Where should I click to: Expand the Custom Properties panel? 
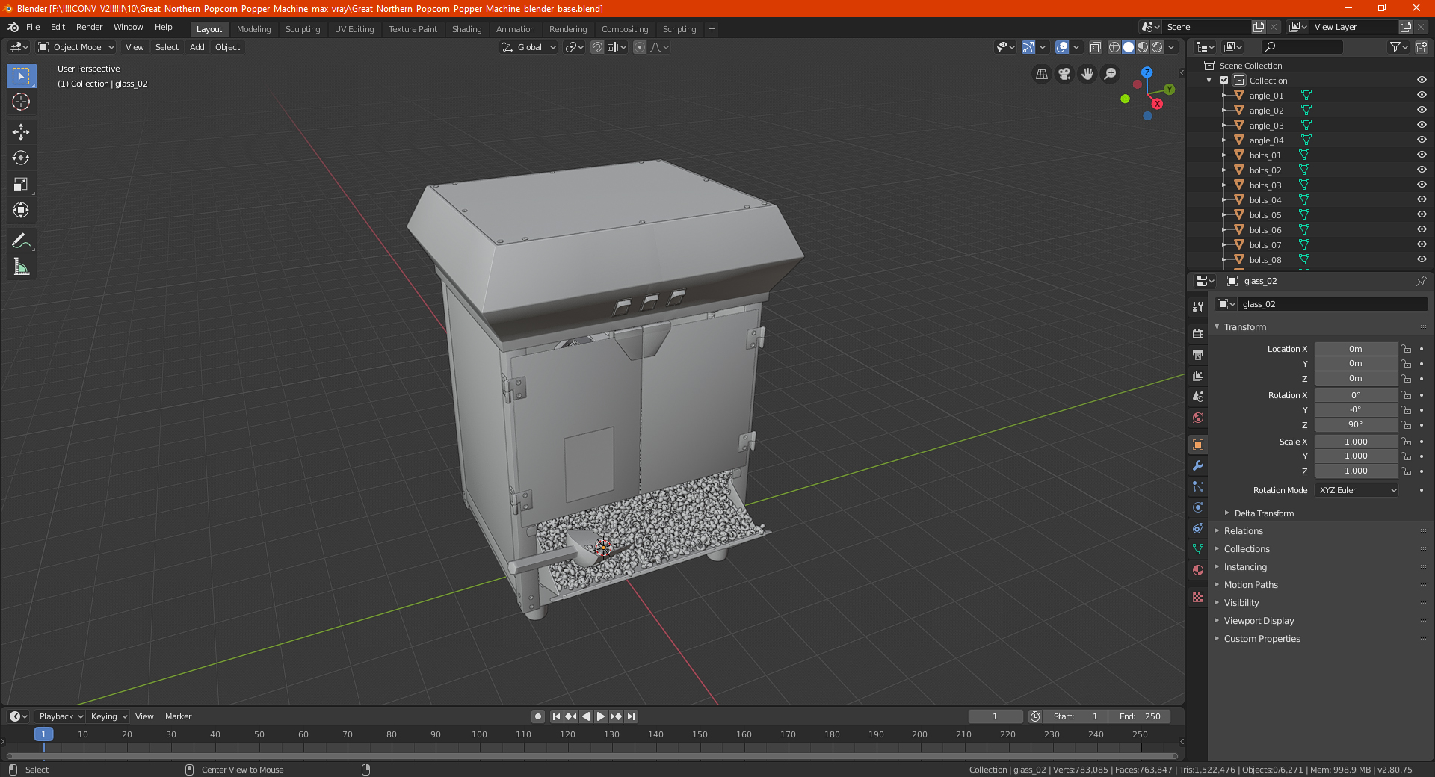click(1262, 639)
